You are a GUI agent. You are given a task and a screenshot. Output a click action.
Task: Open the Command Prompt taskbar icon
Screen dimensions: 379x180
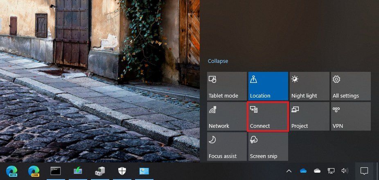point(56,171)
